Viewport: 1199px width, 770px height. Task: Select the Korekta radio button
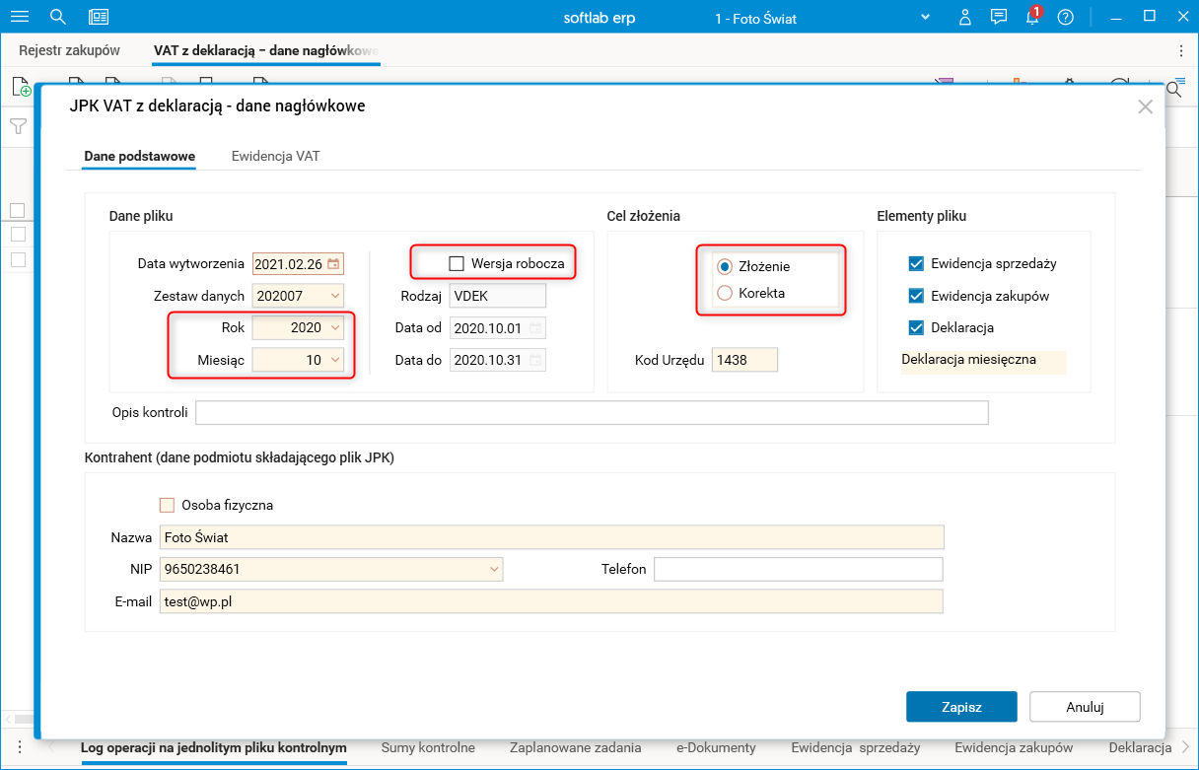[725, 293]
